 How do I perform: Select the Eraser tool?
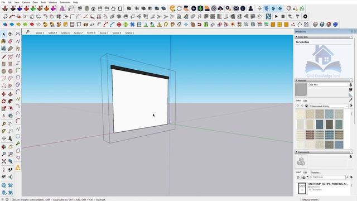coord(11,41)
